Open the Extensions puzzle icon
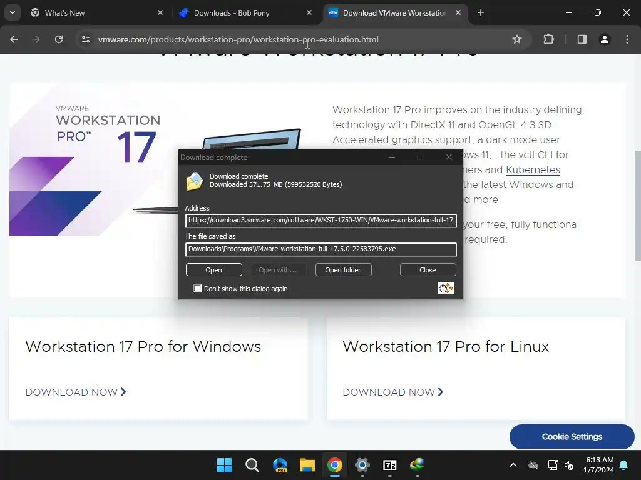Image resolution: width=641 pixels, height=480 pixels. (x=548, y=39)
